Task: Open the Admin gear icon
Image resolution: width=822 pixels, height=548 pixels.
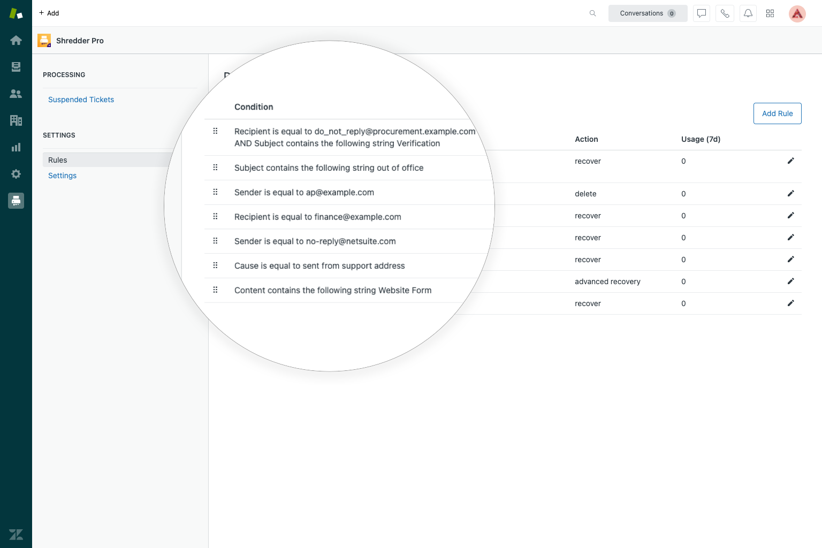Action: click(16, 174)
